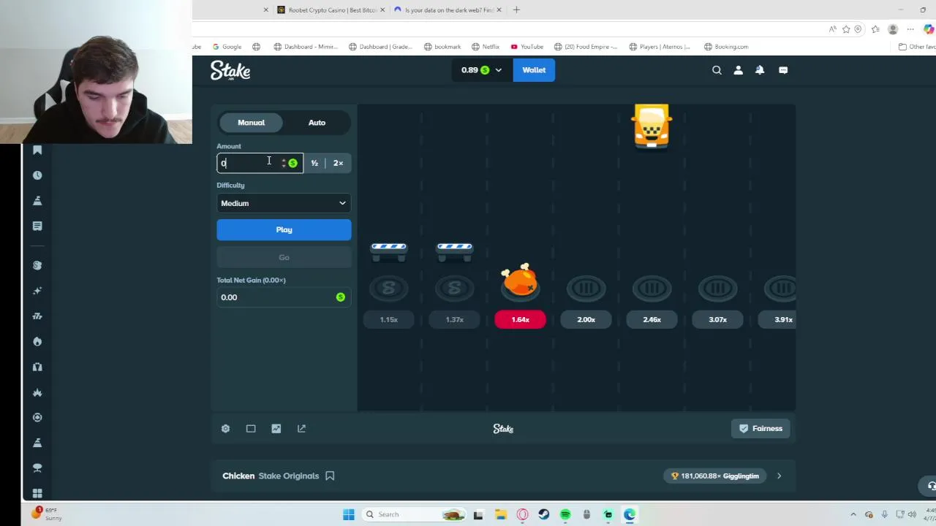Screen dimensions: 936x526
Task: Click the notes list icon in sidebar
Action: click(37, 226)
